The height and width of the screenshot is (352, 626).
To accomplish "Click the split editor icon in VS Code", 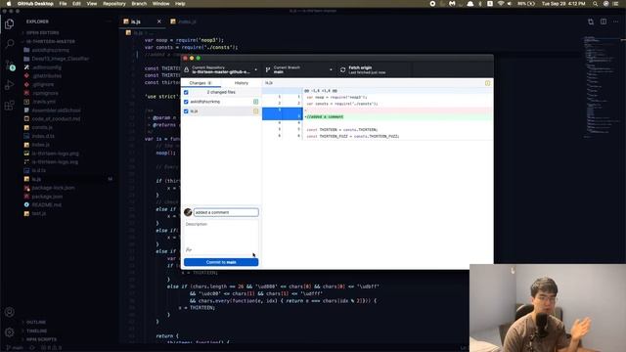I will coord(604,22).
